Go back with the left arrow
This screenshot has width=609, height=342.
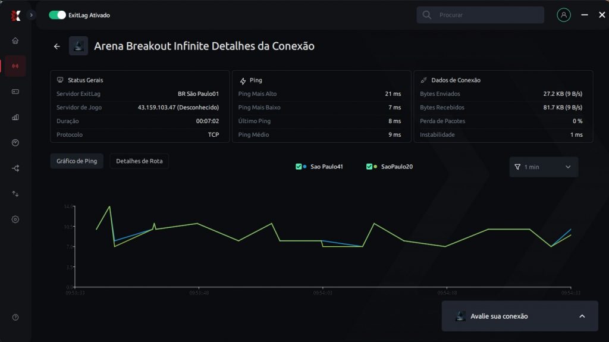(x=56, y=46)
